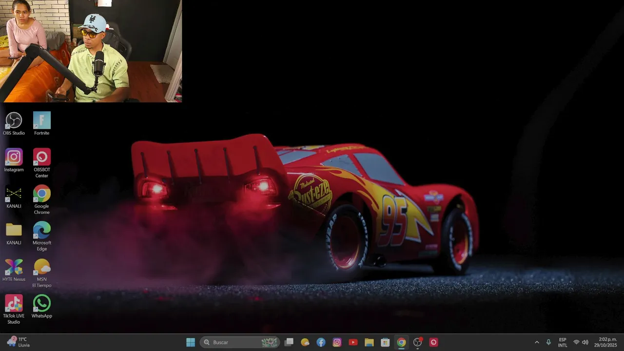
Task: Open the weather app in taskbar
Action: (x=305, y=342)
